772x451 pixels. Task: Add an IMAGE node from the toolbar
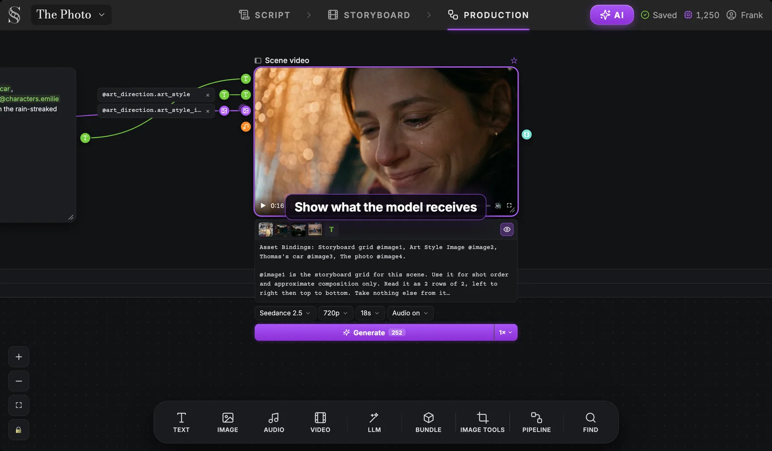[228, 423]
